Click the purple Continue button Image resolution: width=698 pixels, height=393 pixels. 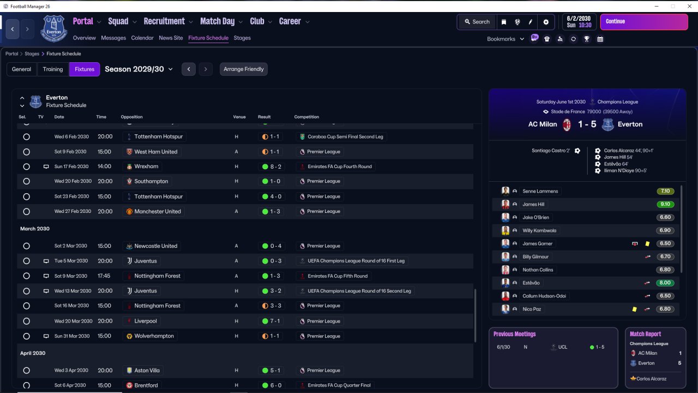(644, 22)
